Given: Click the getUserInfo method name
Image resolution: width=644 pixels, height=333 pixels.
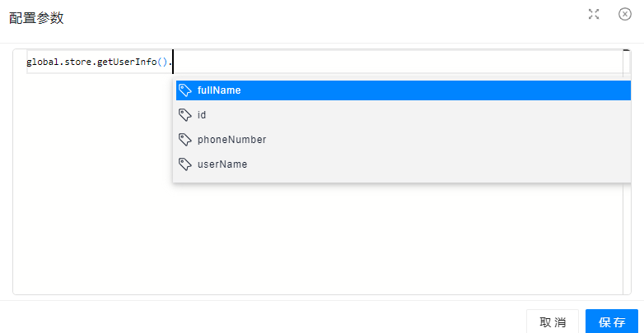Looking at the screenshot, I should [127, 62].
